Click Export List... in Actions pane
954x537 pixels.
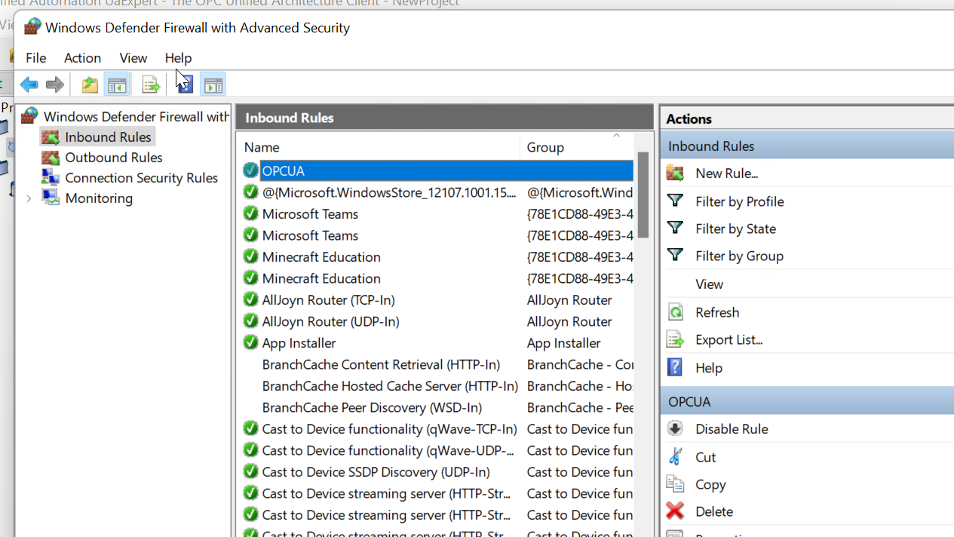point(729,339)
